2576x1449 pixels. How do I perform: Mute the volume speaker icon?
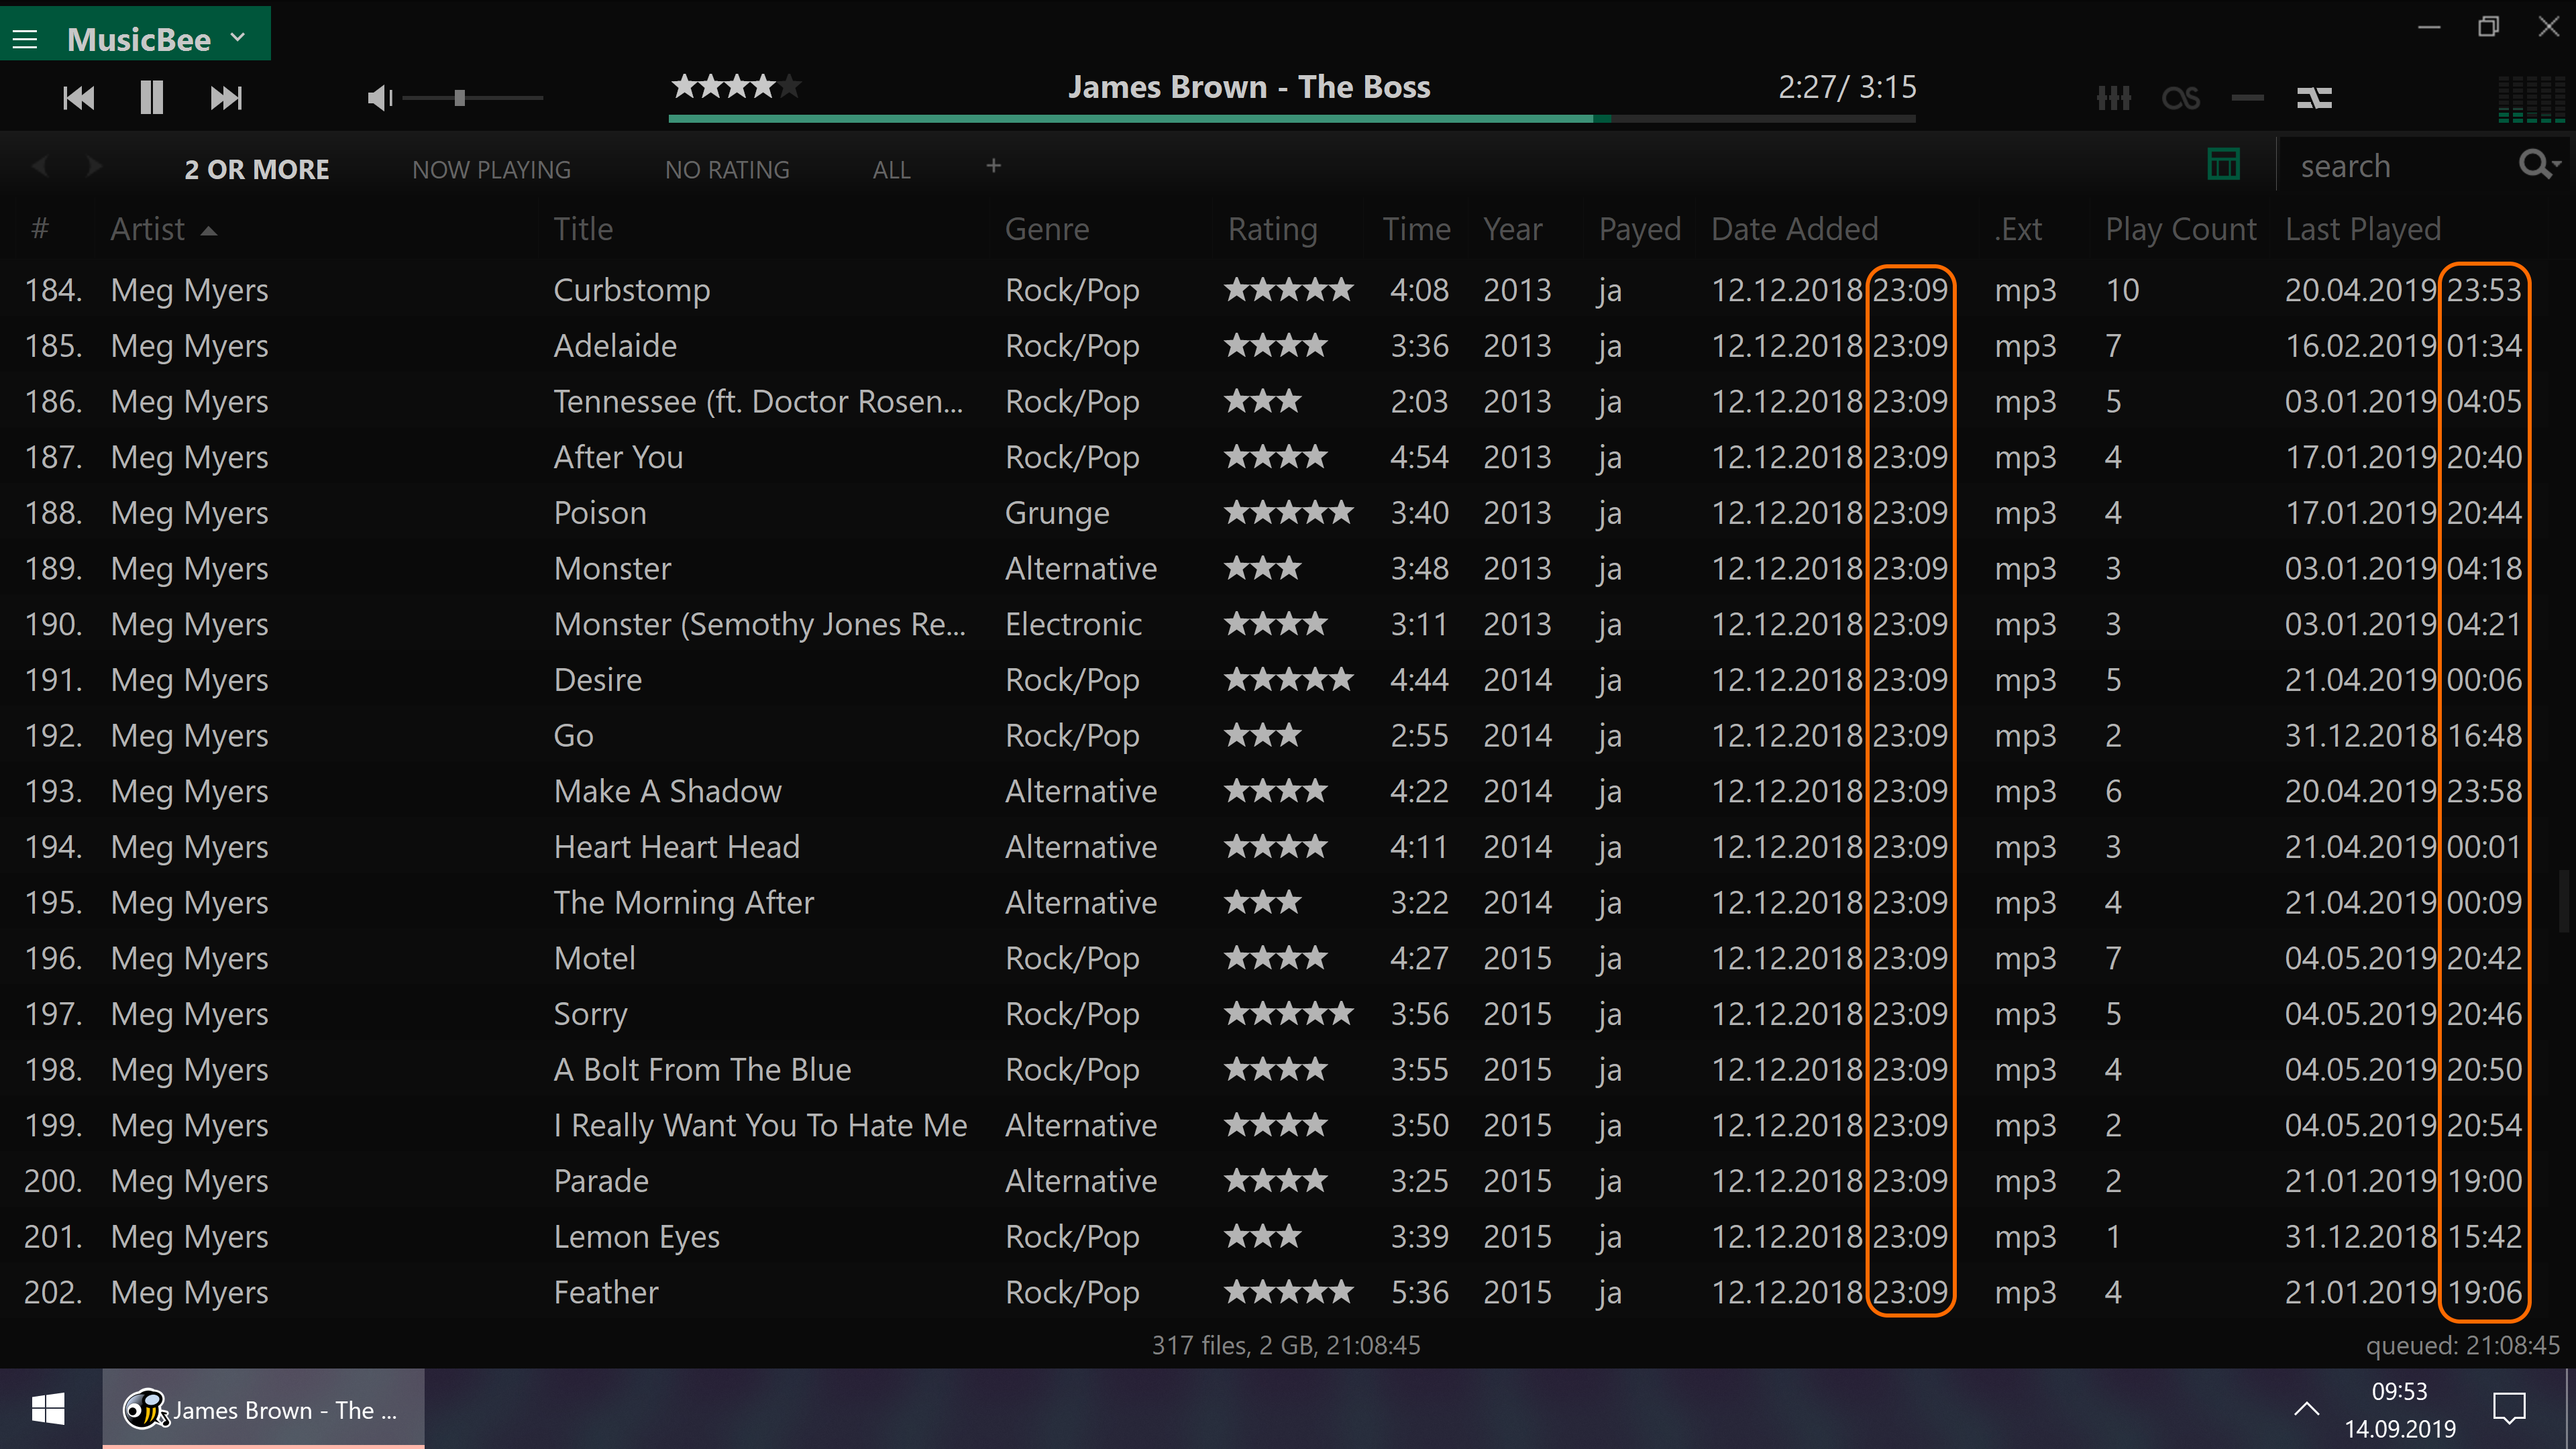click(379, 98)
